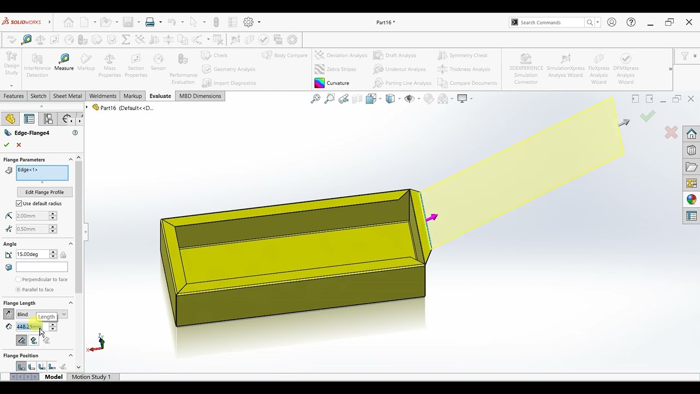Click Zoom to Fit icon
This screenshot has width=700, height=394.
click(x=316, y=99)
